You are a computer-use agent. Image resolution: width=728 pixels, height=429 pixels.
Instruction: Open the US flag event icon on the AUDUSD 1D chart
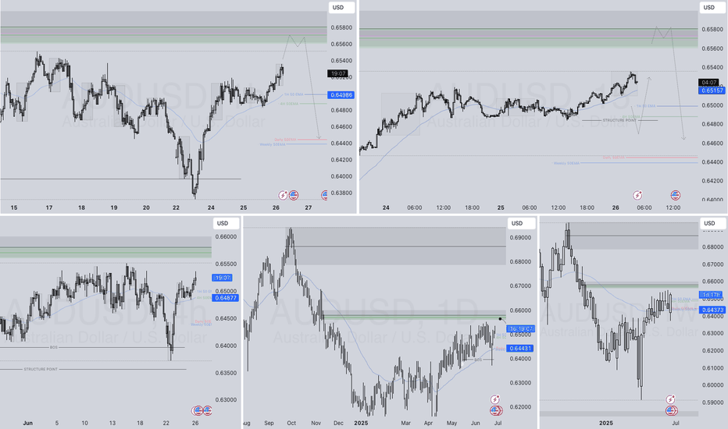[x=496, y=410]
